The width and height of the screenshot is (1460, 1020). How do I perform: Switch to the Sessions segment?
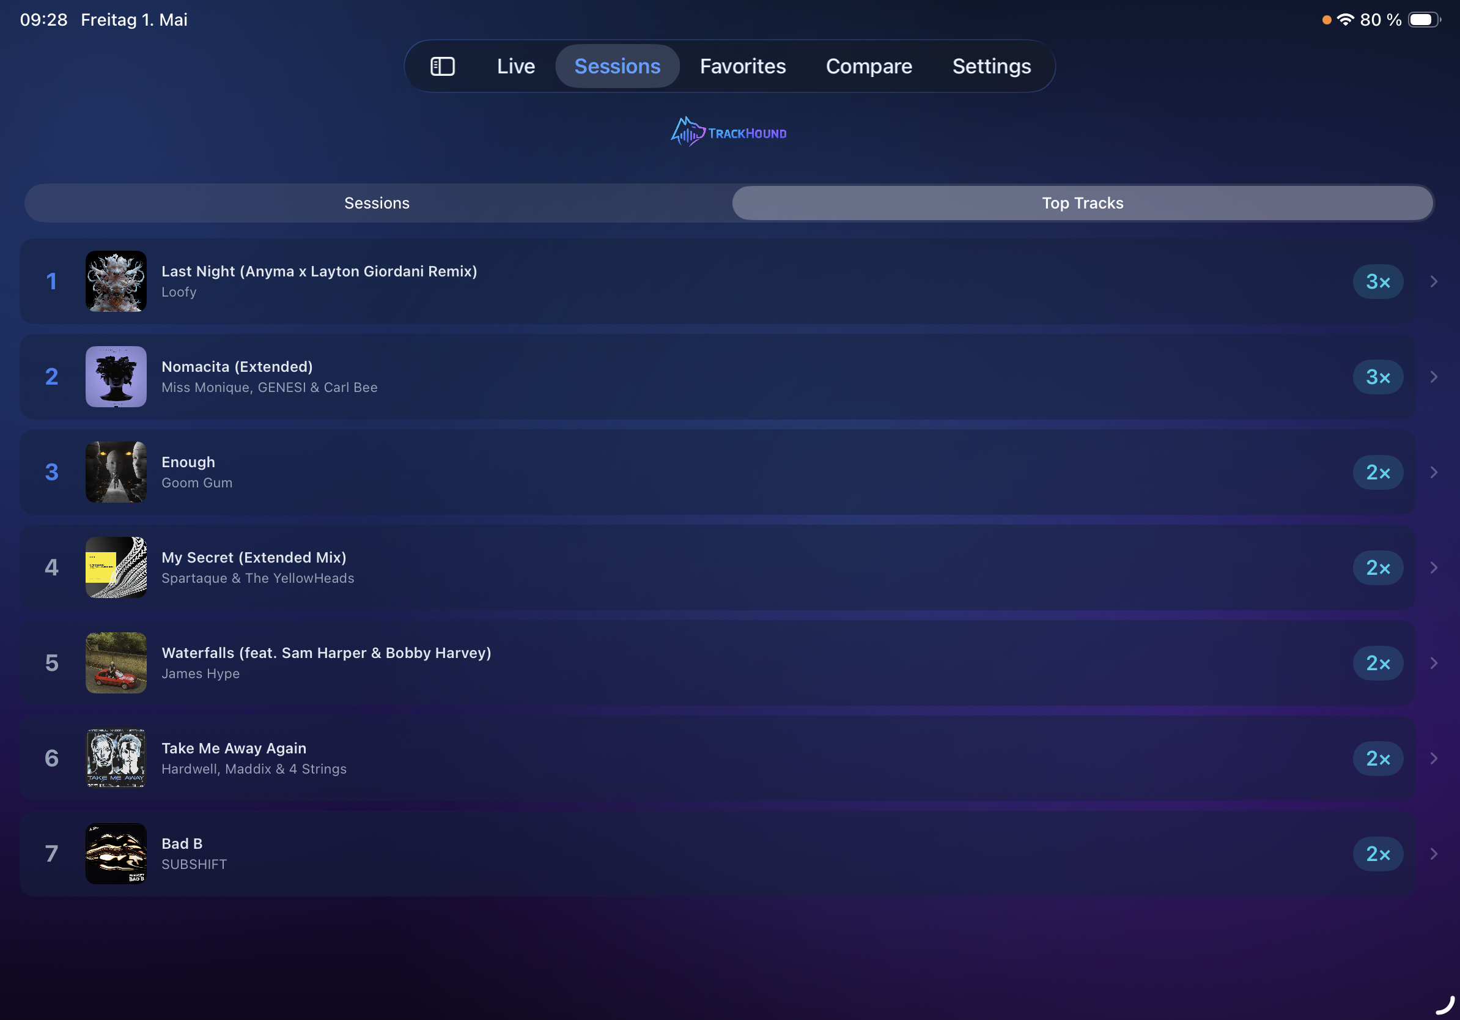[x=377, y=203]
